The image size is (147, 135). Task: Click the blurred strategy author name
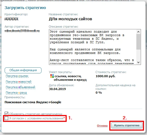tap(22, 31)
